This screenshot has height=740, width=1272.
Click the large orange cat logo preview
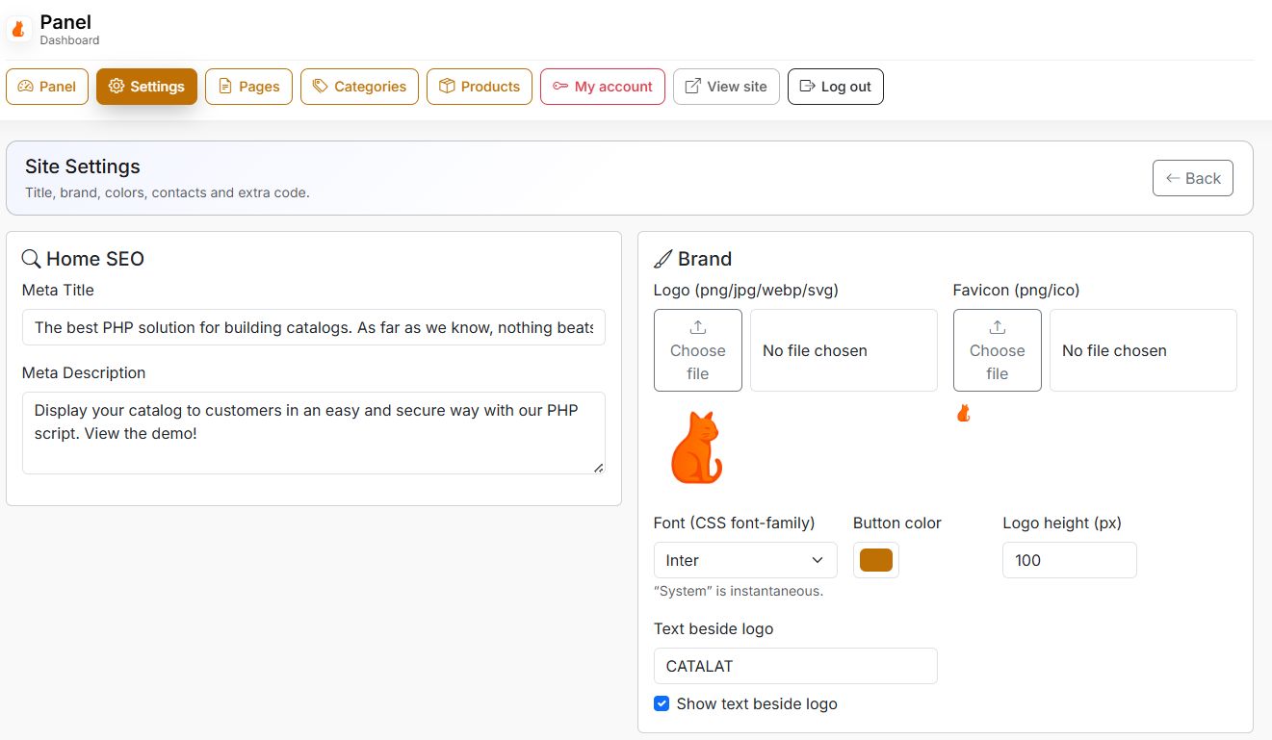click(x=696, y=447)
